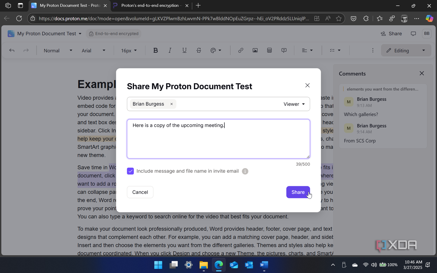437x273 pixels.
Task: Close the Comments panel
Action: 422,73
